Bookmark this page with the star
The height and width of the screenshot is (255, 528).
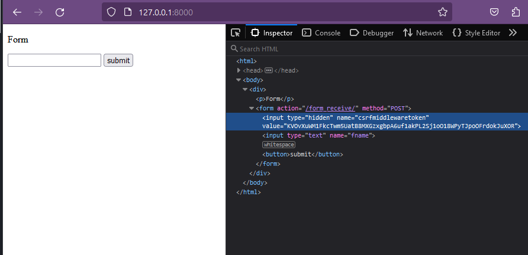[442, 12]
